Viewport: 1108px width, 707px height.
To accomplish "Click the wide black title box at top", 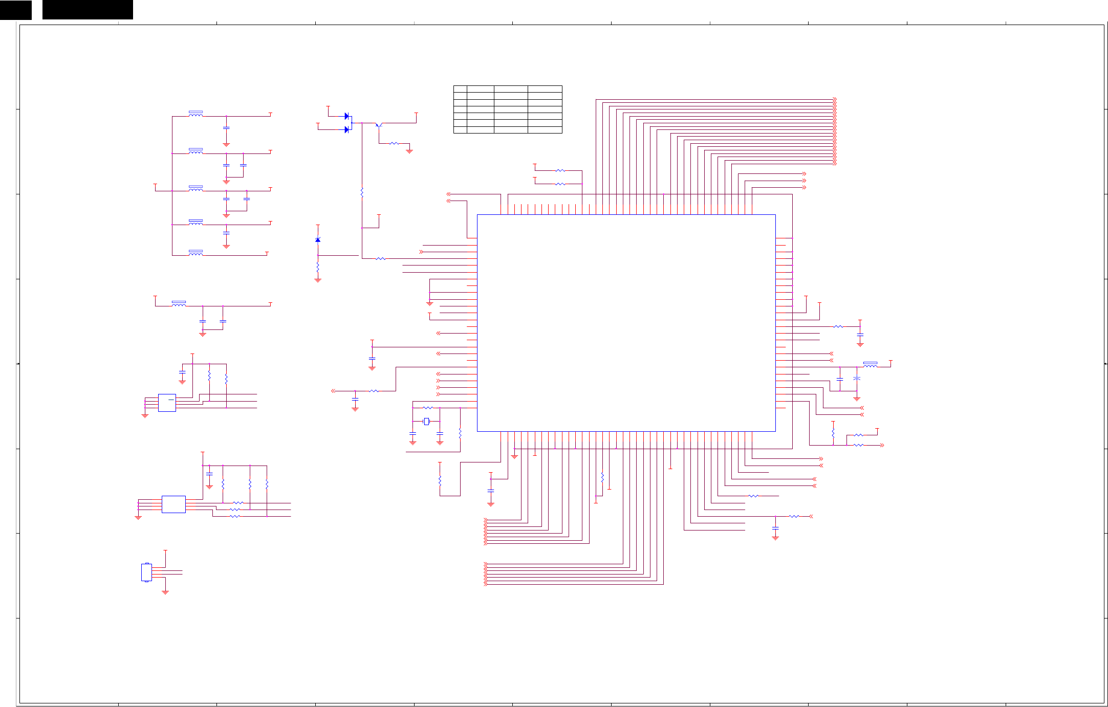I will pyautogui.click(x=88, y=10).
